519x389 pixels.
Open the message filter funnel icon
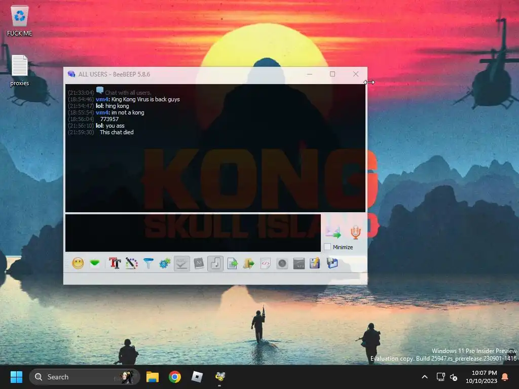(x=149, y=263)
